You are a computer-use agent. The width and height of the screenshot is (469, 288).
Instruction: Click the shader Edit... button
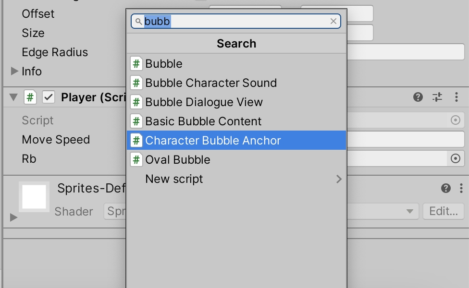[443, 211]
